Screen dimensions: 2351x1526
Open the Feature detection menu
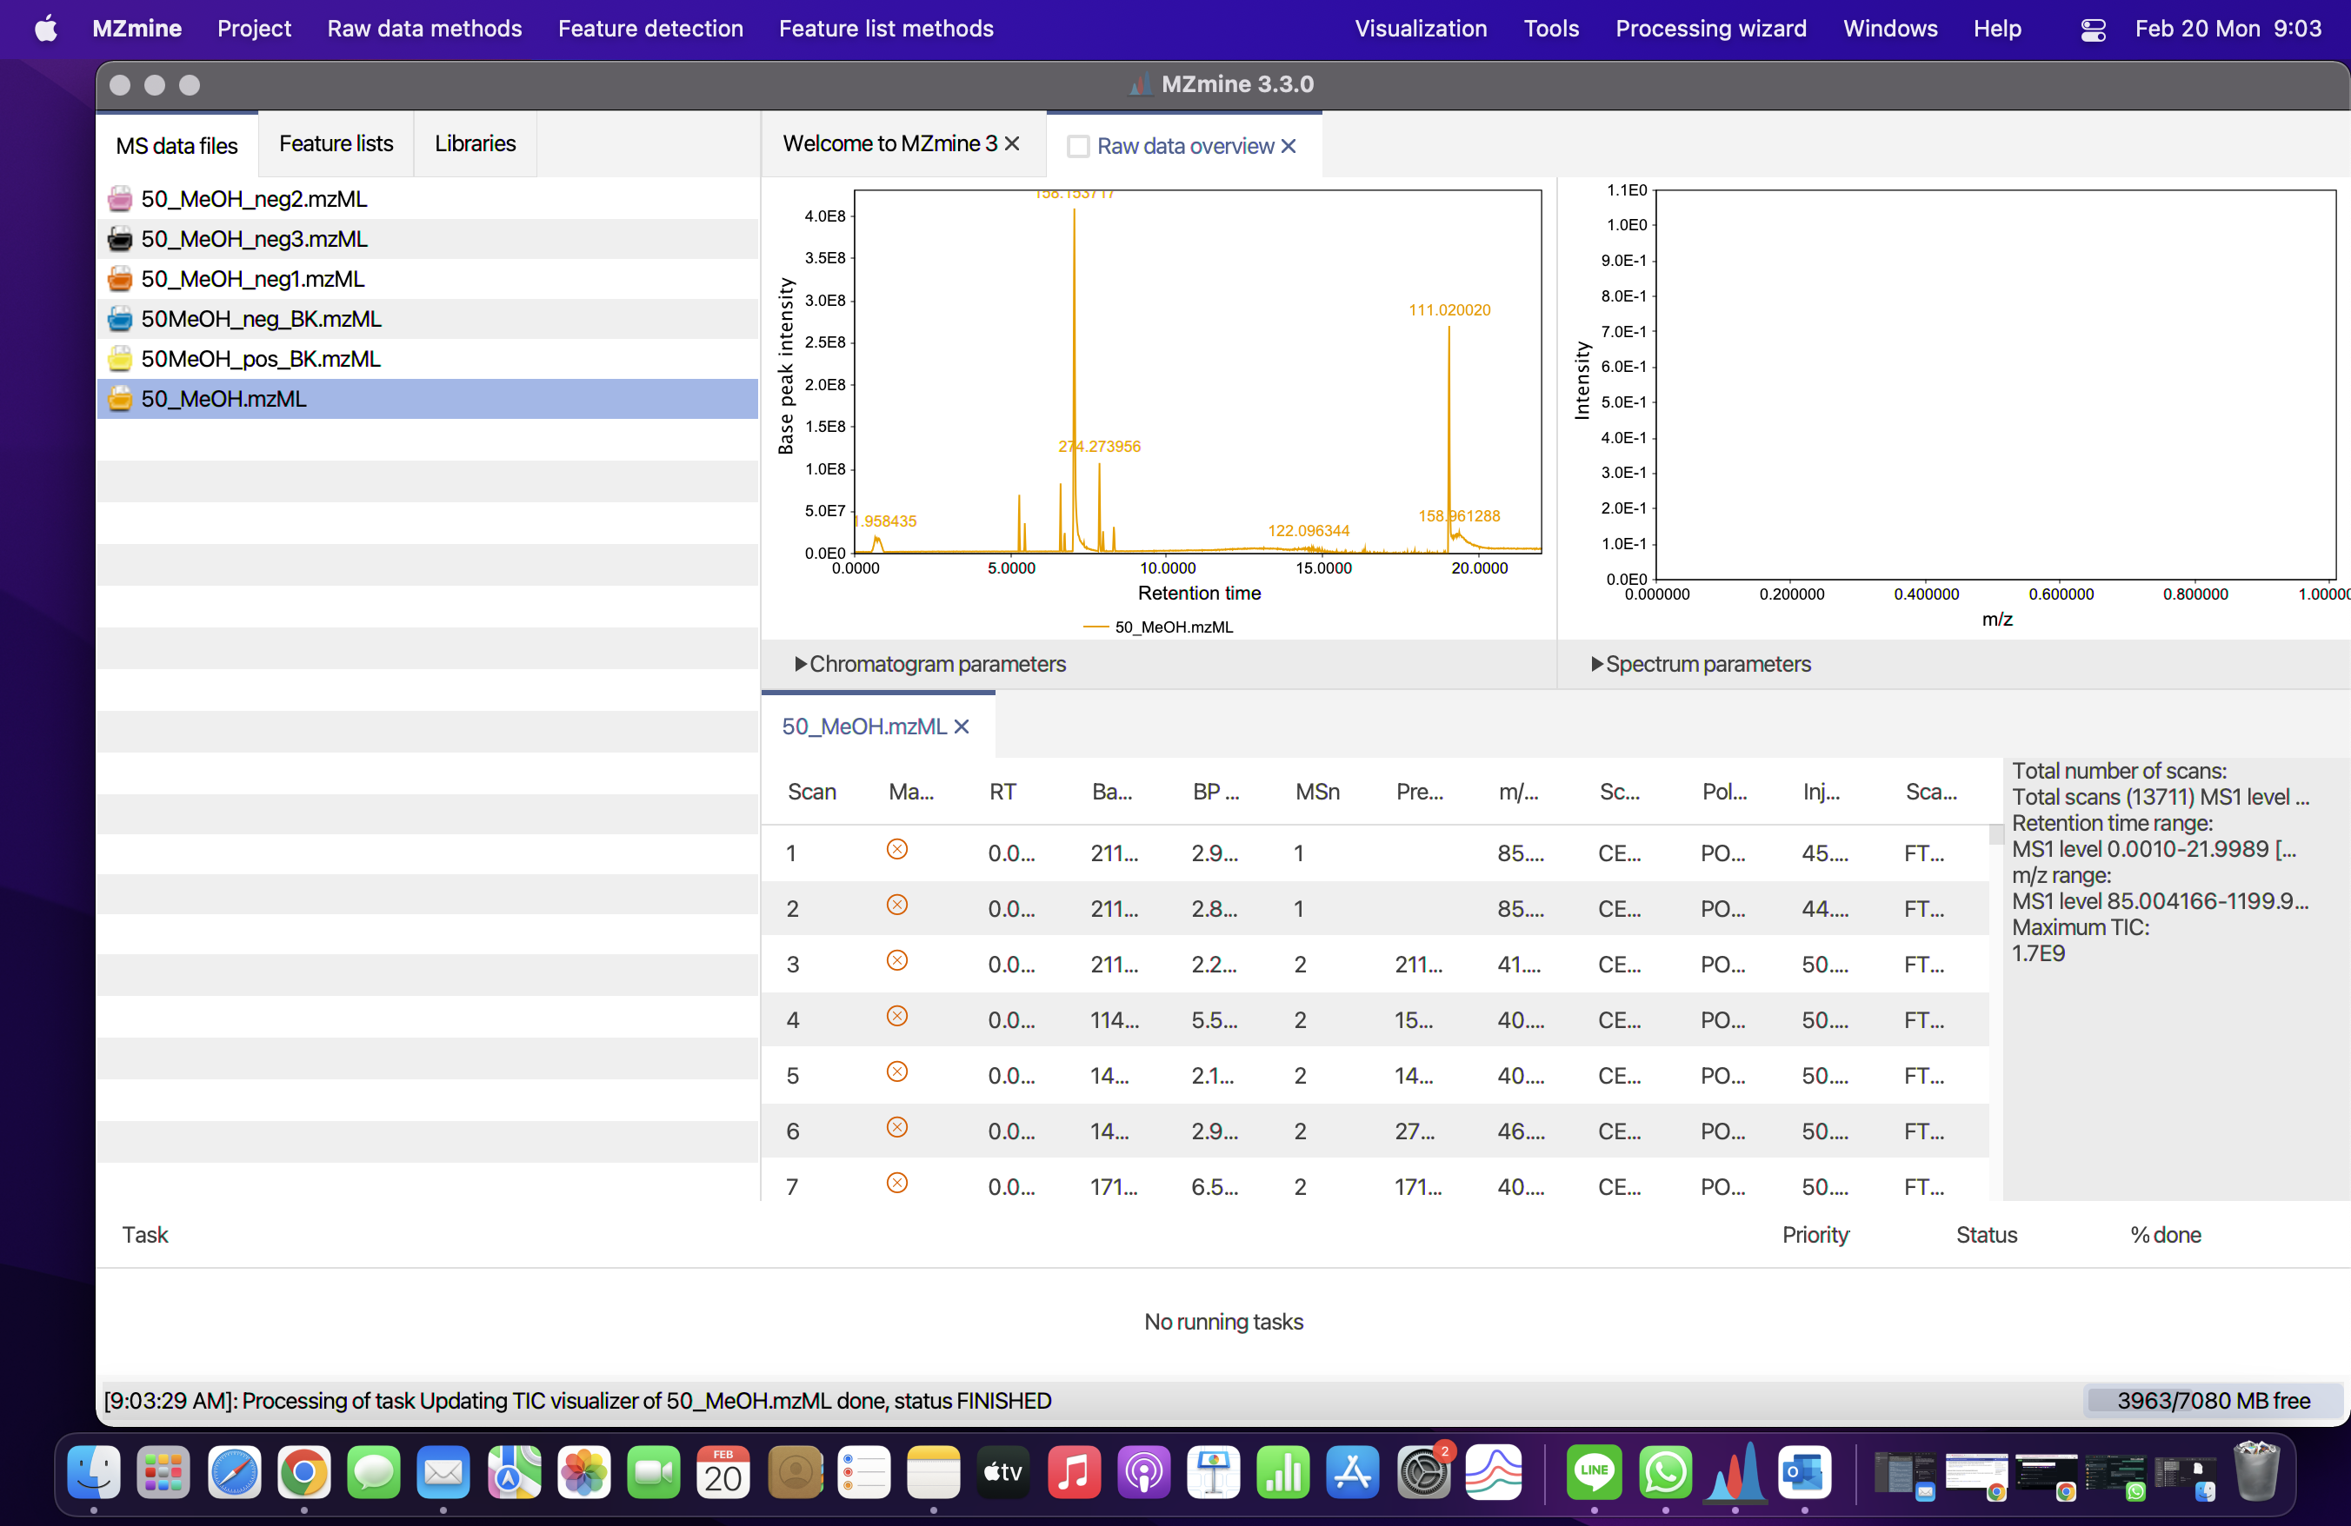[x=650, y=29]
